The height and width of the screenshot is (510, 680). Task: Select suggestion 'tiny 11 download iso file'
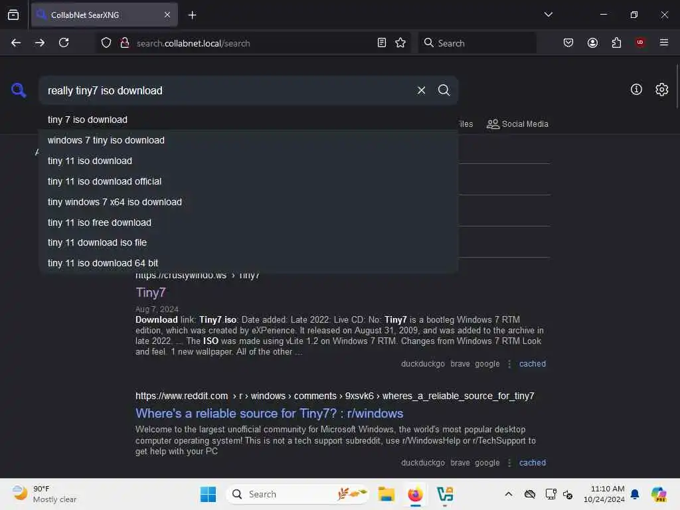click(248, 242)
